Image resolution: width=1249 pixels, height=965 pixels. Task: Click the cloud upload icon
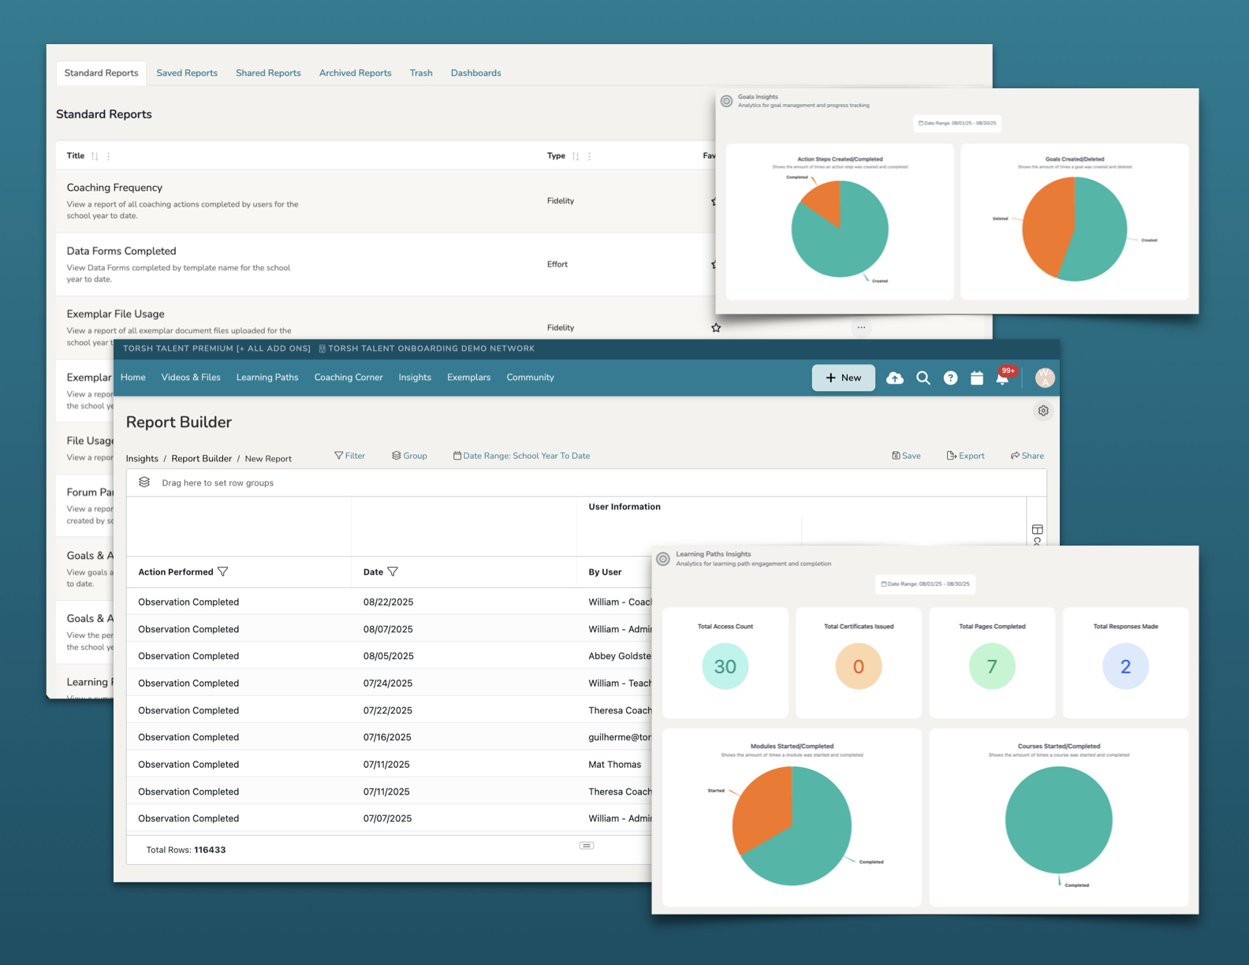pos(894,378)
